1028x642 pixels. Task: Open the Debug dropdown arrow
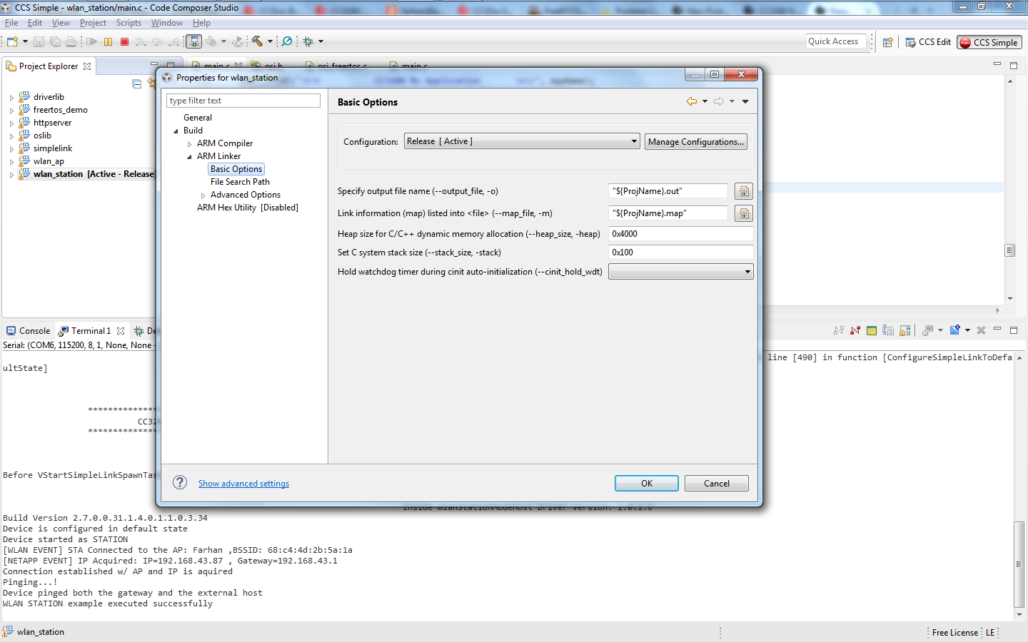(321, 41)
